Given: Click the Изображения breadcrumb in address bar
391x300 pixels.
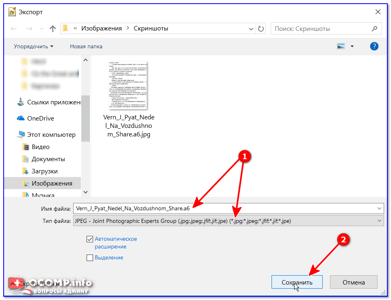Looking at the screenshot, I should tap(102, 28).
